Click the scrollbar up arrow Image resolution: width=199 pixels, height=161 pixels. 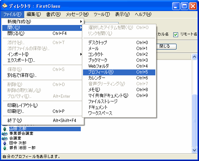[194, 57]
